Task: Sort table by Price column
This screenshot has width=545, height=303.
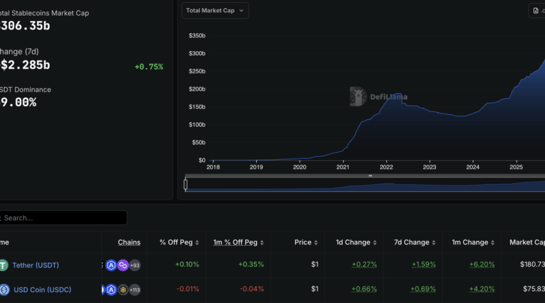Action: [303, 242]
